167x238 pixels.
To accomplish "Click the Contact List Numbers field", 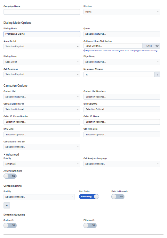I will (x=122, y=97).
